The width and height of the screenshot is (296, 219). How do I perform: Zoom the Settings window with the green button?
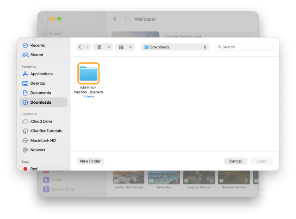(x=59, y=19)
